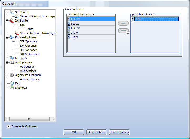Collapse the STS account node
This screenshot has width=190, height=139.
(x=12, y=25)
